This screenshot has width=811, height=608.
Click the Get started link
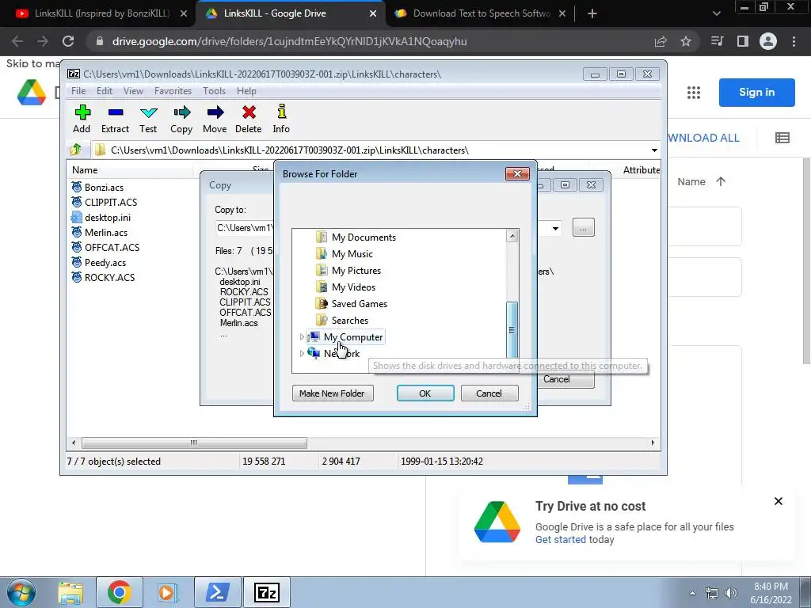[x=560, y=540]
